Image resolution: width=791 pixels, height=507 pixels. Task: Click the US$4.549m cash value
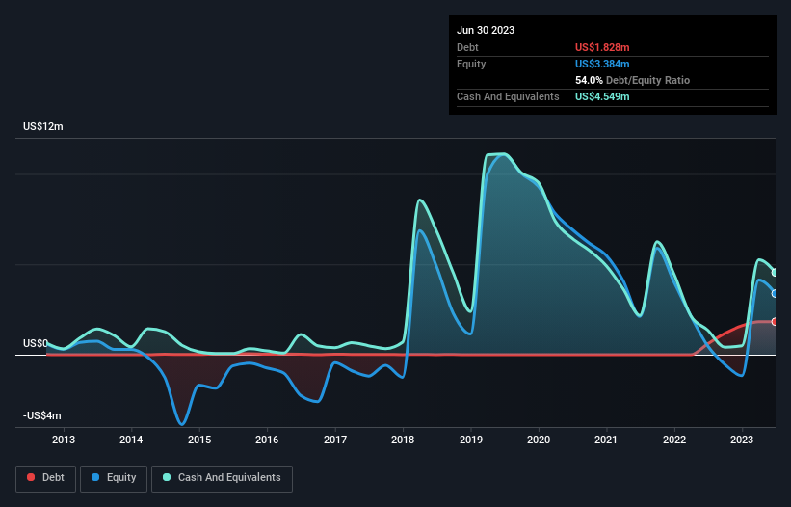602,96
